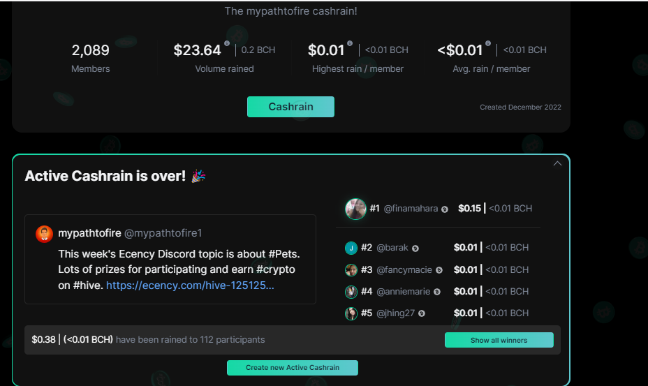Click the info icon beside Avg. rain
Image resolution: width=648 pixels, height=386 pixels.
pyautogui.click(x=488, y=43)
